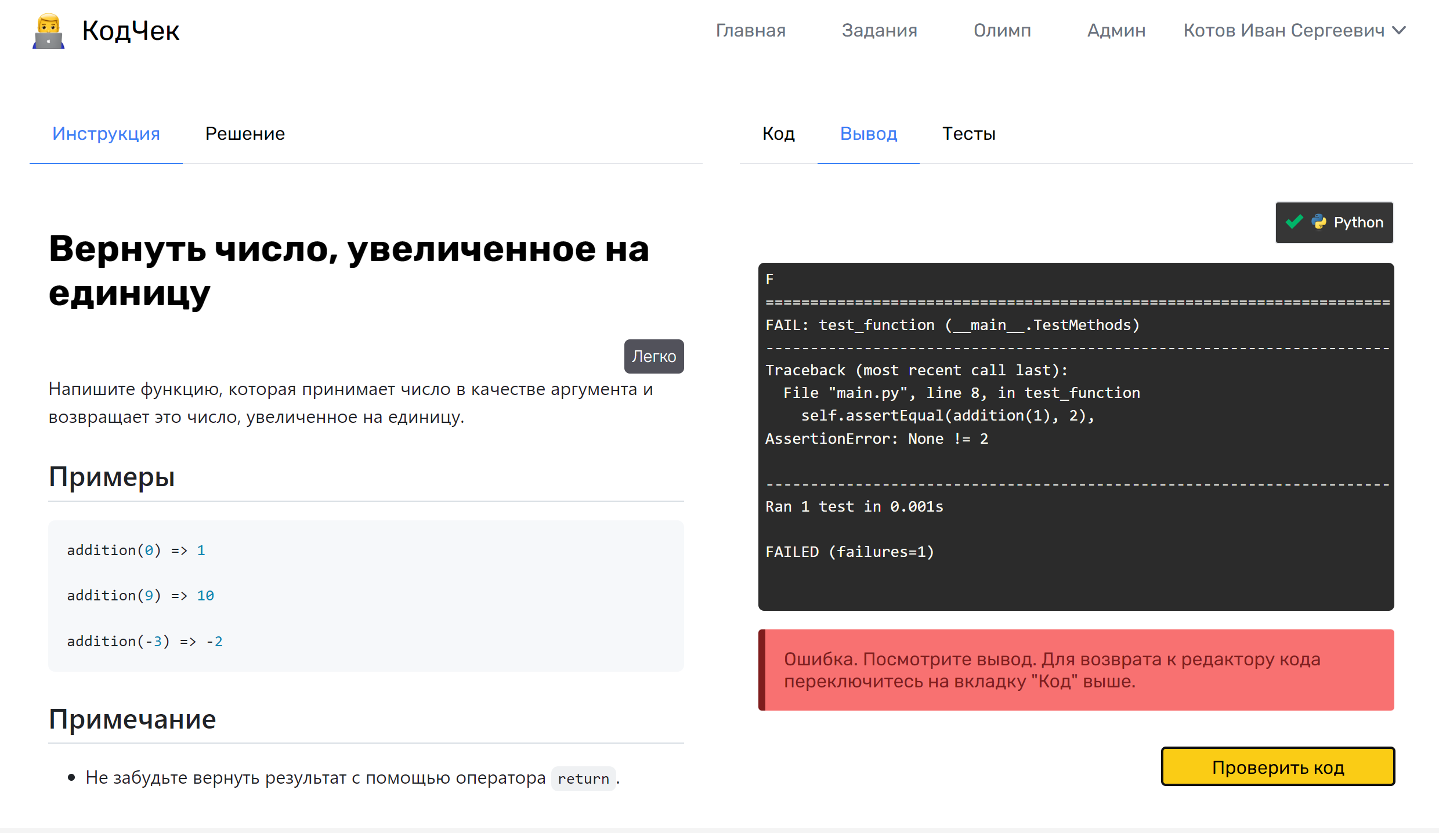
Task: Switch to the Код tab
Action: [x=778, y=134]
